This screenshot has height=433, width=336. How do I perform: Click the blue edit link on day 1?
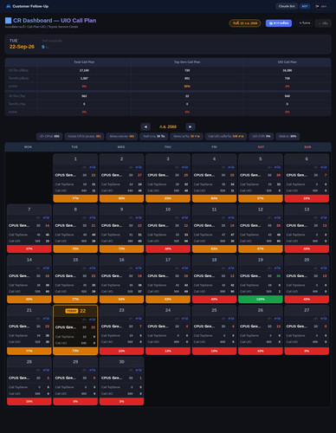[x=93, y=167]
